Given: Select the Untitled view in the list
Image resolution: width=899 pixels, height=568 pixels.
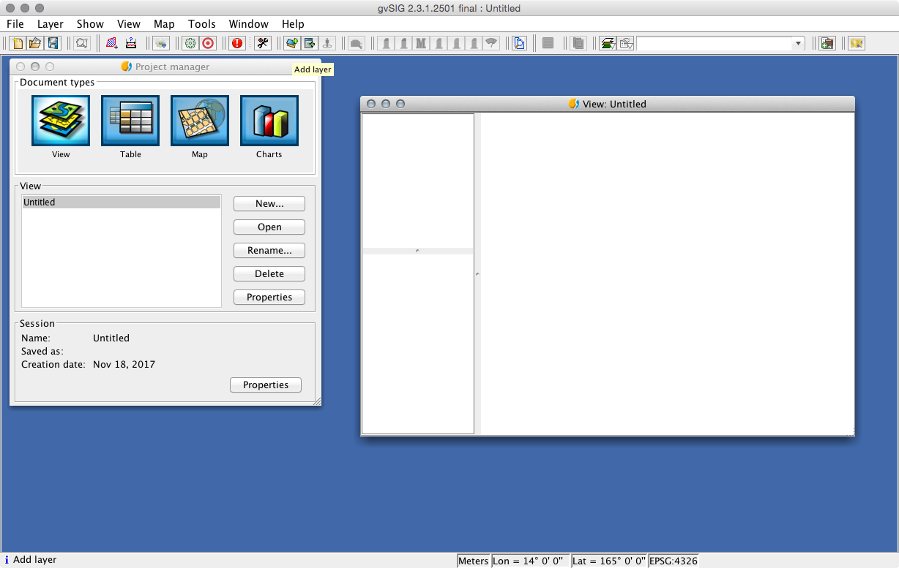Looking at the screenshot, I should tap(121, 202).
